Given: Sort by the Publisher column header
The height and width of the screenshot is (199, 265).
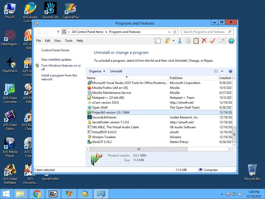Looking at the screenshot, I should [193, 78].
